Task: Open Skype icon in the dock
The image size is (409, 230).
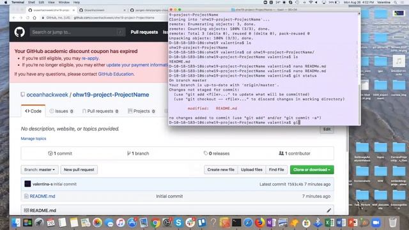Action: pos(179,223)
